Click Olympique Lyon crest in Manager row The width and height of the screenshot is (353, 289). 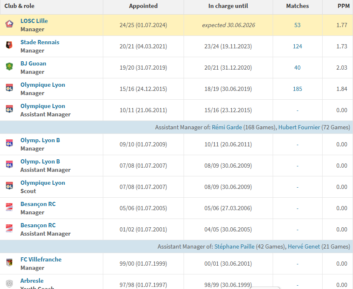click(x=9, y=88)
